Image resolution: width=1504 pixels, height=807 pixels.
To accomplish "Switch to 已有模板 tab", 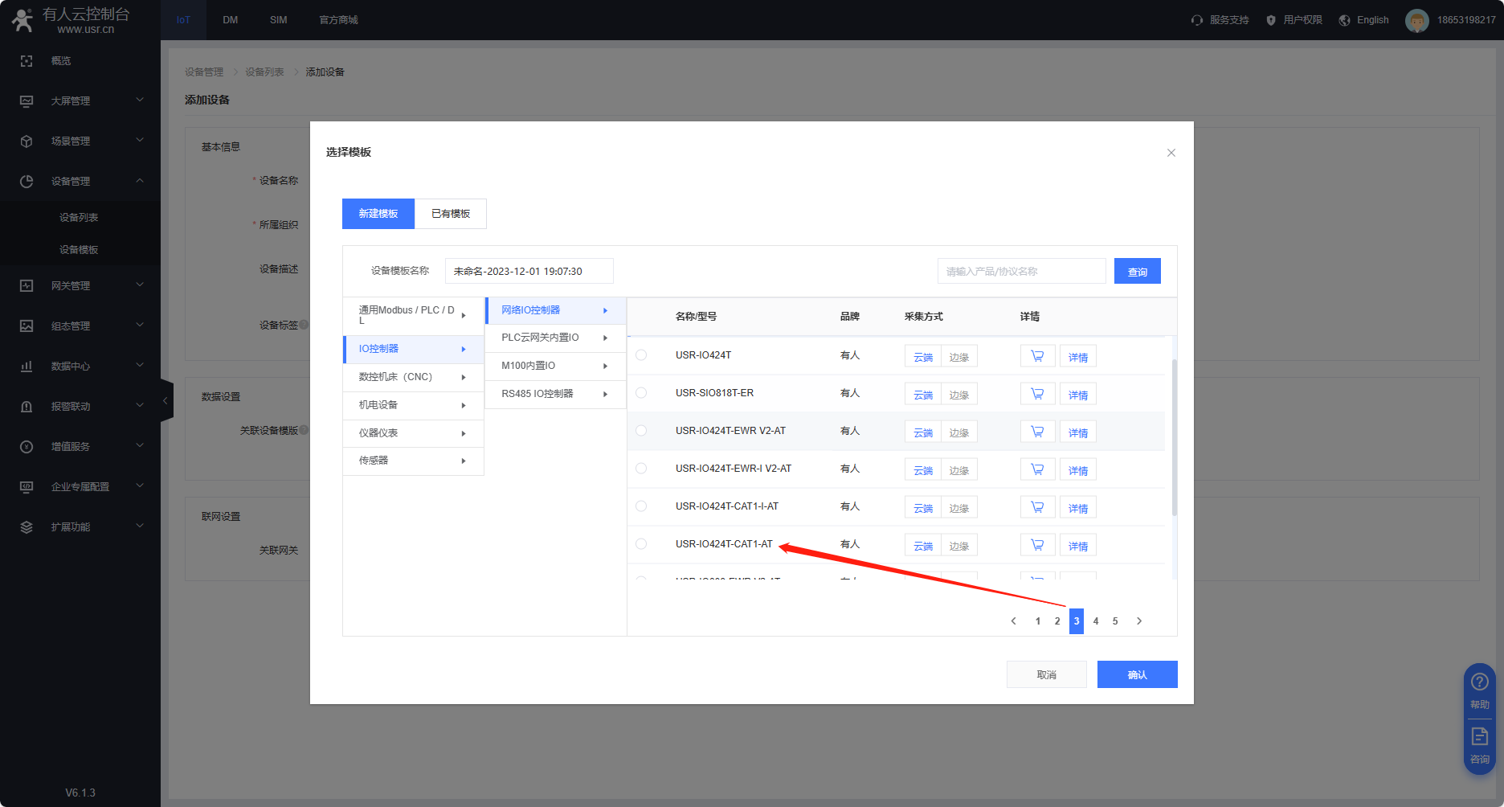I will click(x=451, y=214).
